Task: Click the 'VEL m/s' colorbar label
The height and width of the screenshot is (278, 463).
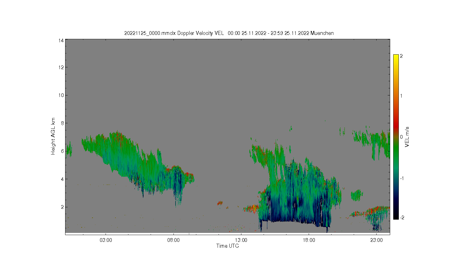Action: coord(407,137)
